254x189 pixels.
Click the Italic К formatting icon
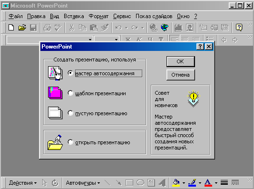(139, 39)
